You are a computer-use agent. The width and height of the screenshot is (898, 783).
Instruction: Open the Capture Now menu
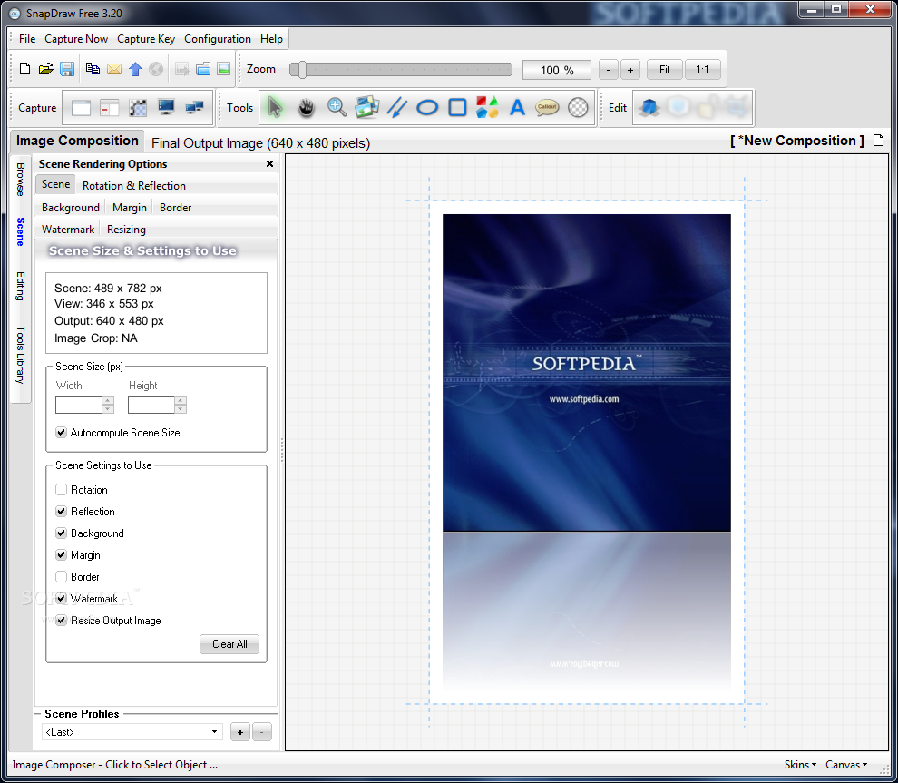click(76, 39)
